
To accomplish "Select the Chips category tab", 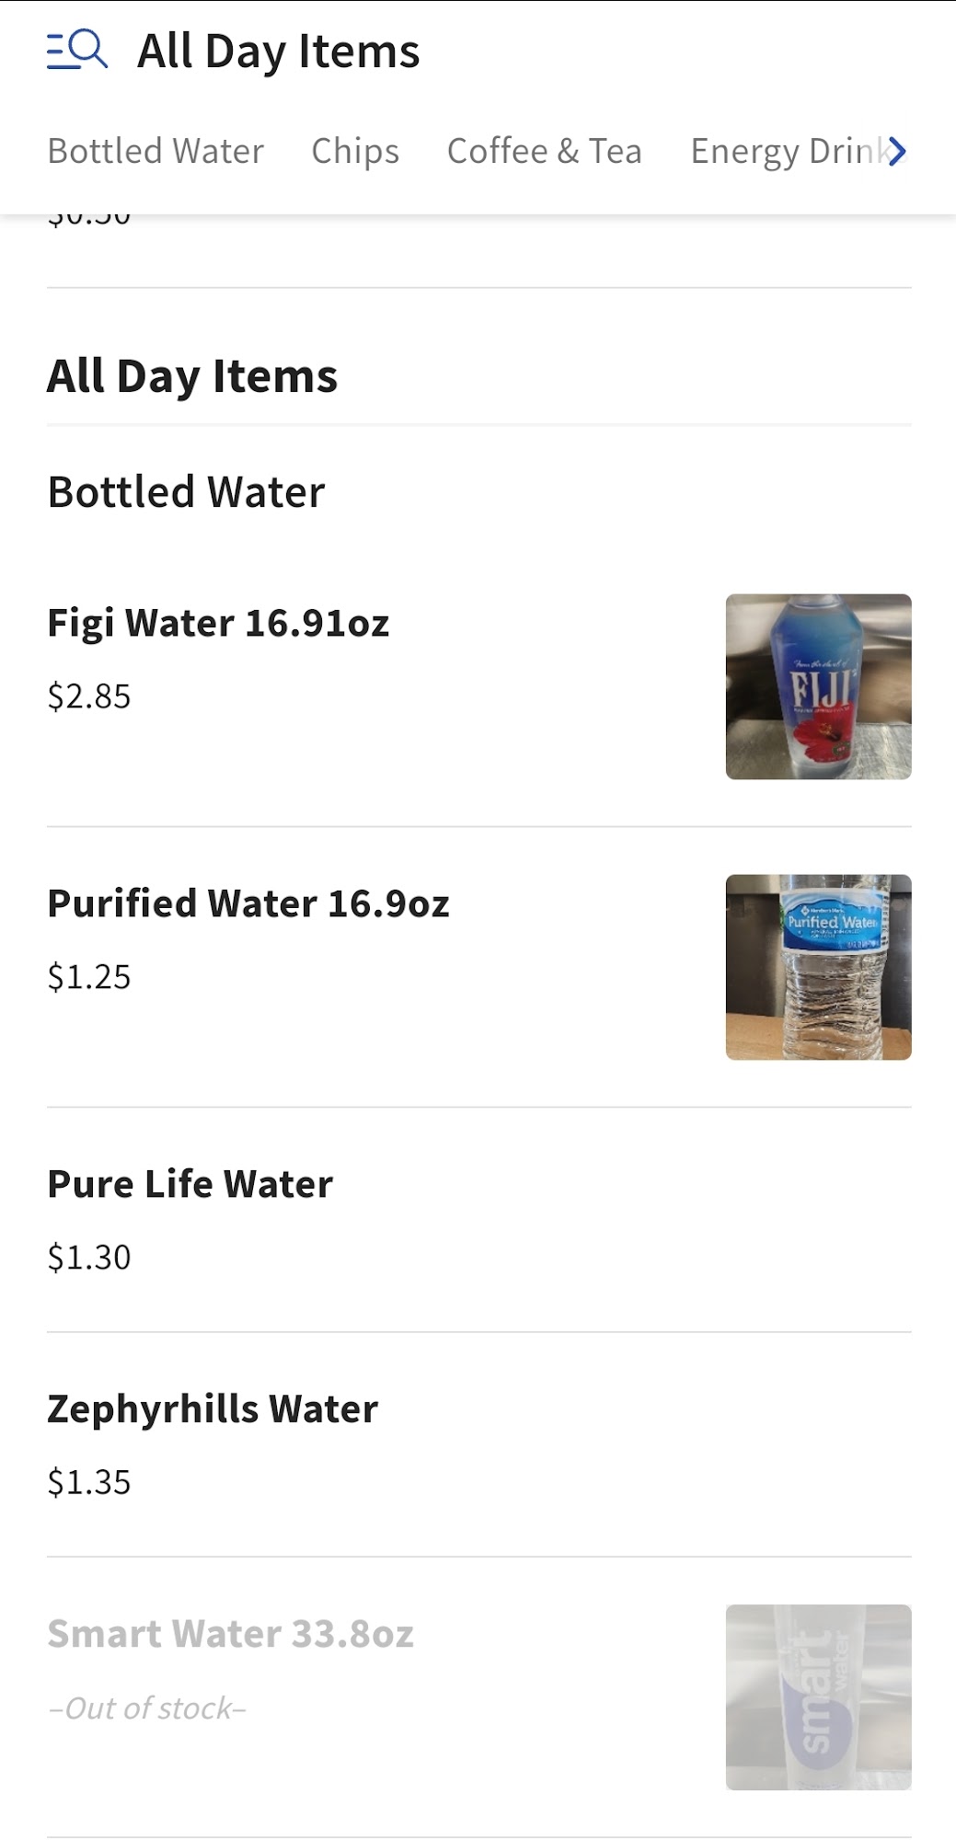I will pos(355,151).
